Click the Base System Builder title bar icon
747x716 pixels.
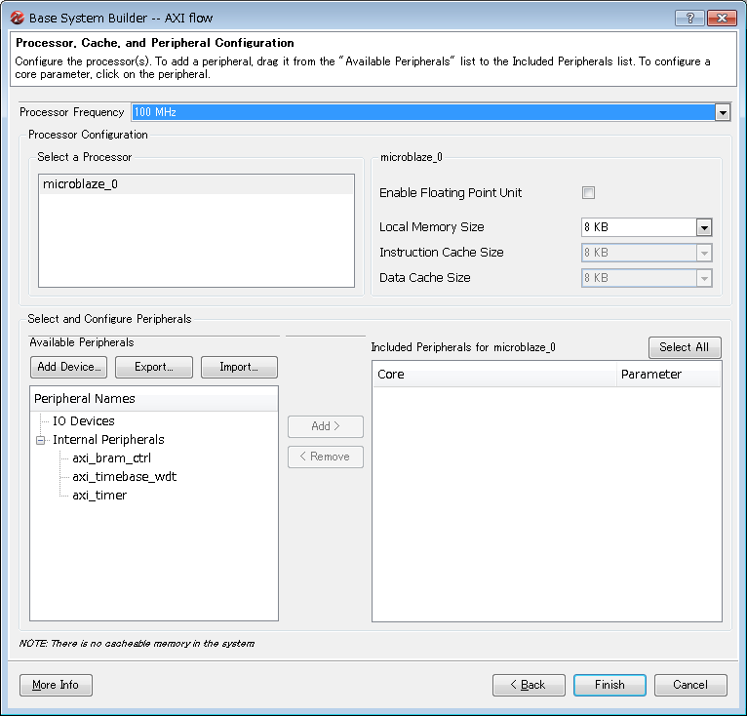tap(17, 18)
